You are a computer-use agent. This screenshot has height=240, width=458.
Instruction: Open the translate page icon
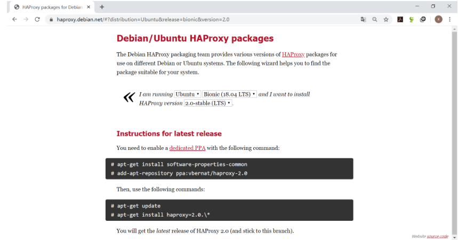[x=363, y=20]
